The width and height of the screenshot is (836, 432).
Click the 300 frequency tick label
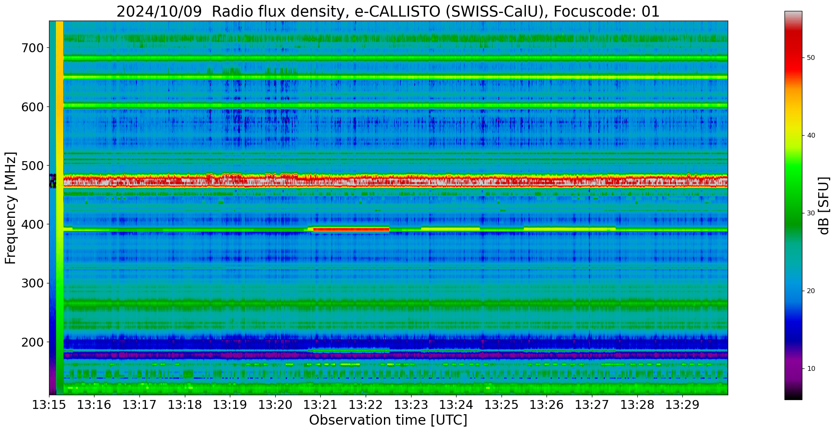tap(32, 283)
